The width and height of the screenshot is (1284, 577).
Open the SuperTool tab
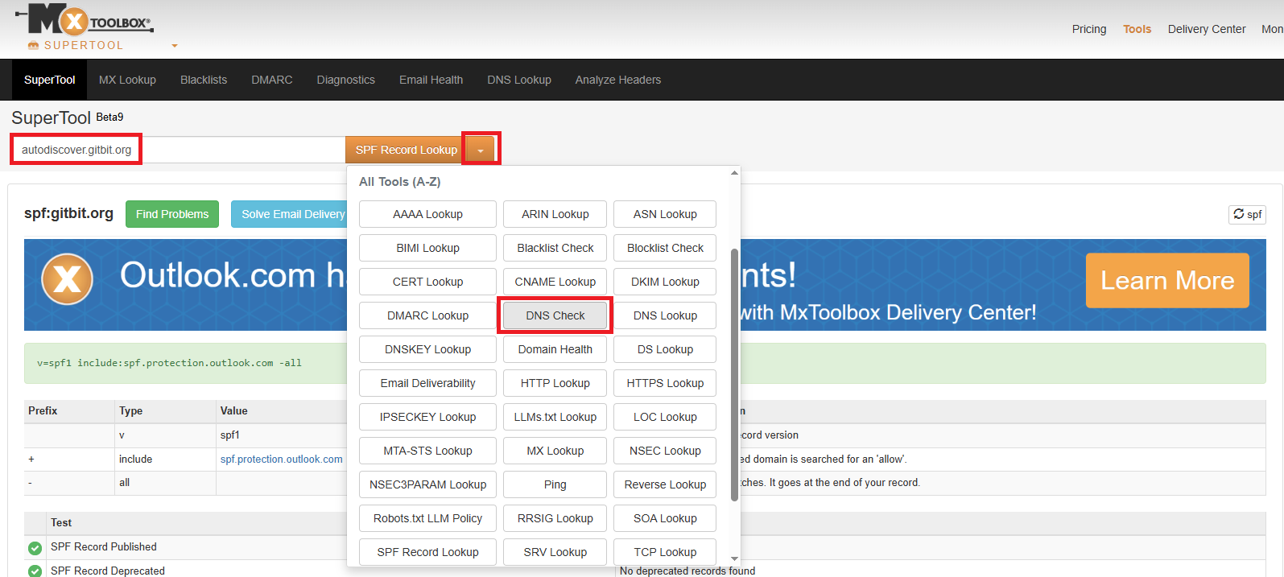pos(49,80)
